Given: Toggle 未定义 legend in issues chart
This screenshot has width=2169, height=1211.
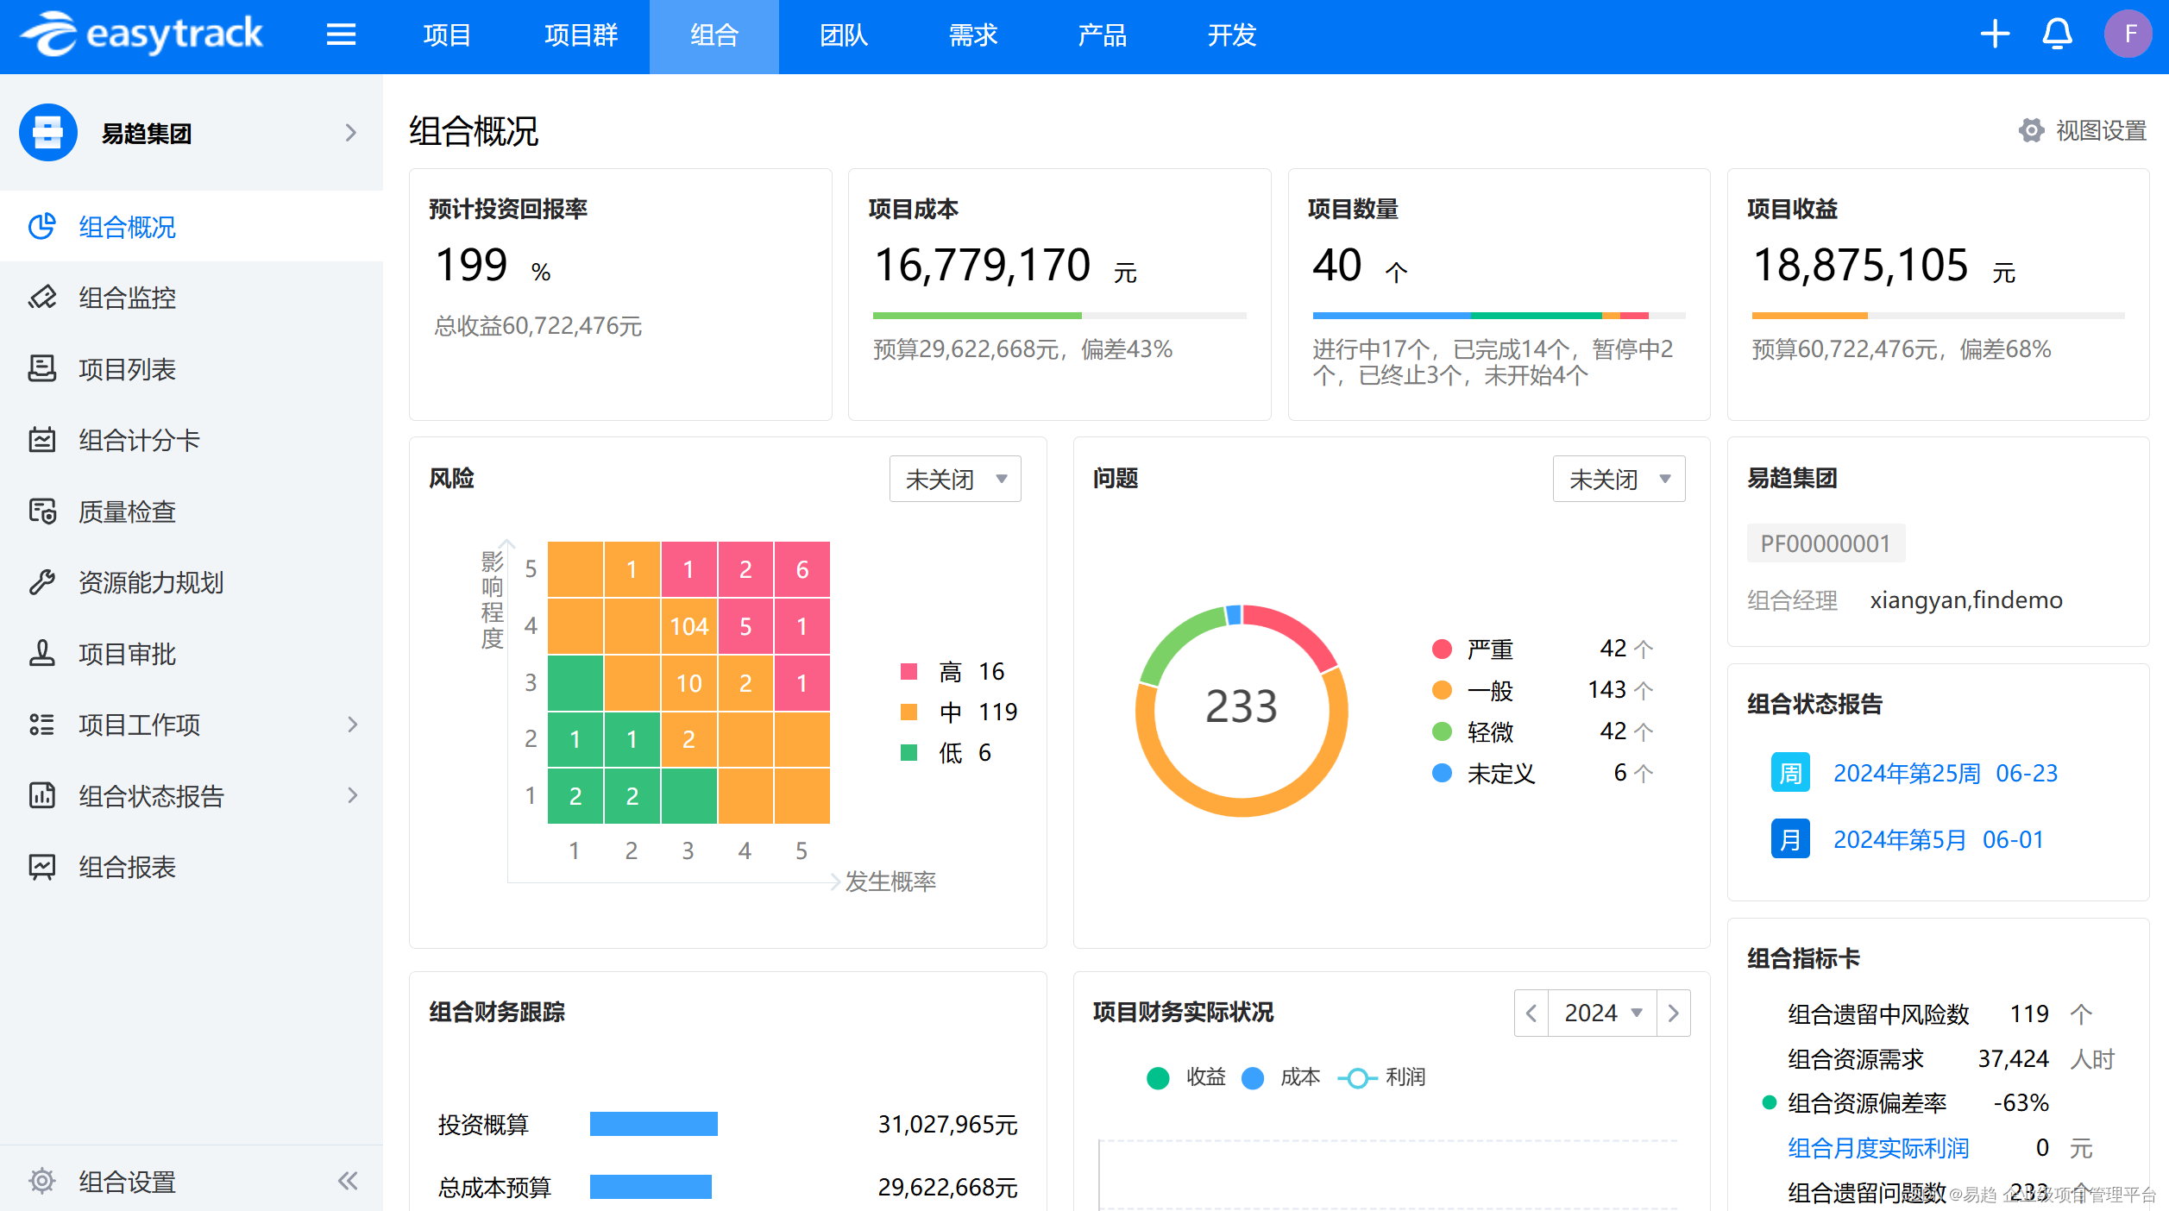Looking at the screenshot, I should point(1484,773).
